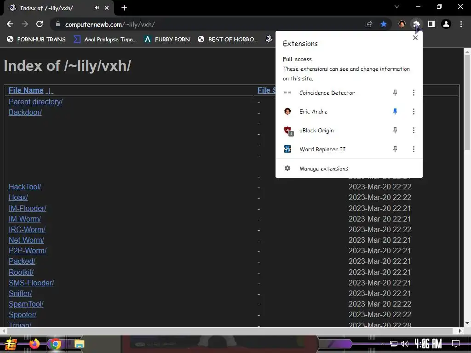Open more actions for Word Replacer II
471x353 pixels.
coord(414,149)
